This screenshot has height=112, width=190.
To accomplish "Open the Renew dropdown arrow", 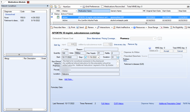I will point(96,27).
